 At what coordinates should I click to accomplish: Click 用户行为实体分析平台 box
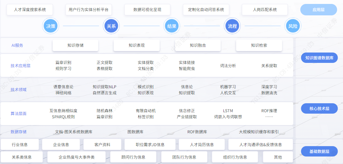pyautogui.click(x=89, y=10)
